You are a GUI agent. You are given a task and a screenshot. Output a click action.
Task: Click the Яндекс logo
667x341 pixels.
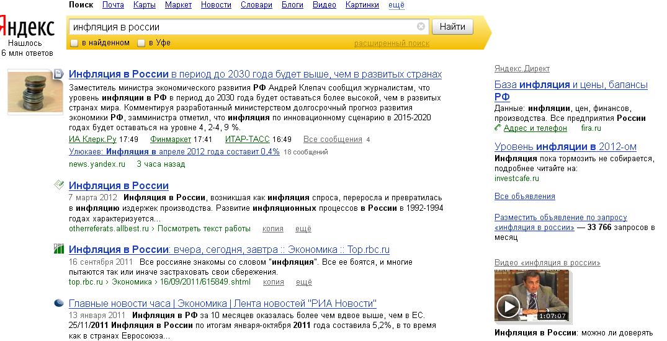tap(27, 27)
